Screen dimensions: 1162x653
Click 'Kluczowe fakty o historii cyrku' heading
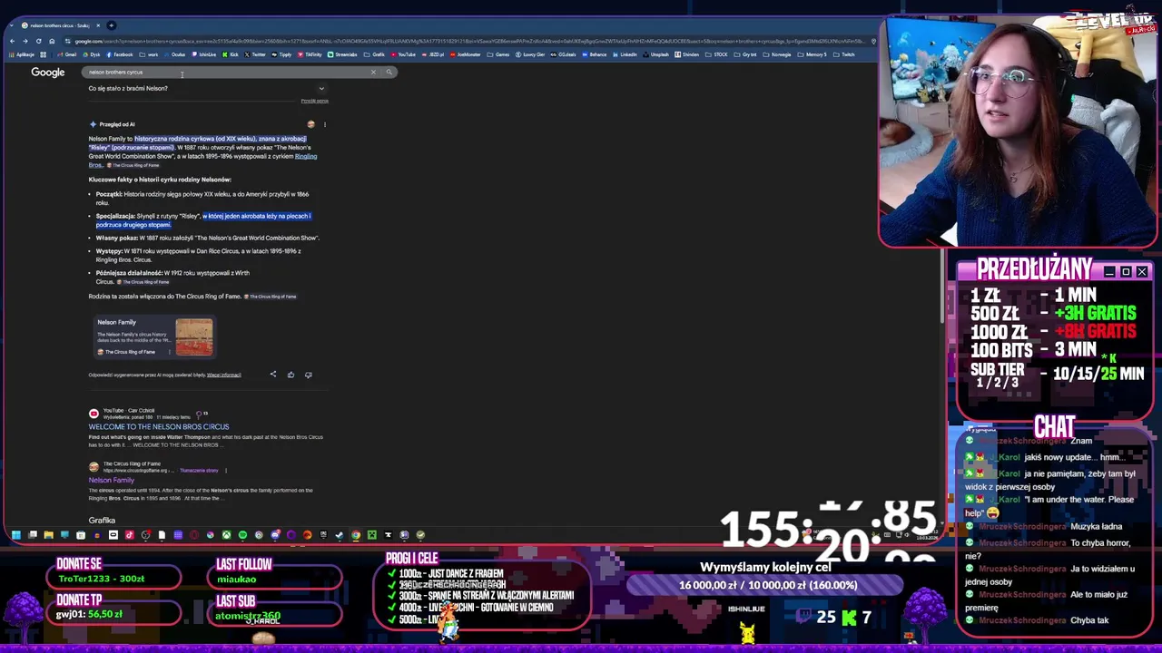pyautogui.click(x=160, y=180)
